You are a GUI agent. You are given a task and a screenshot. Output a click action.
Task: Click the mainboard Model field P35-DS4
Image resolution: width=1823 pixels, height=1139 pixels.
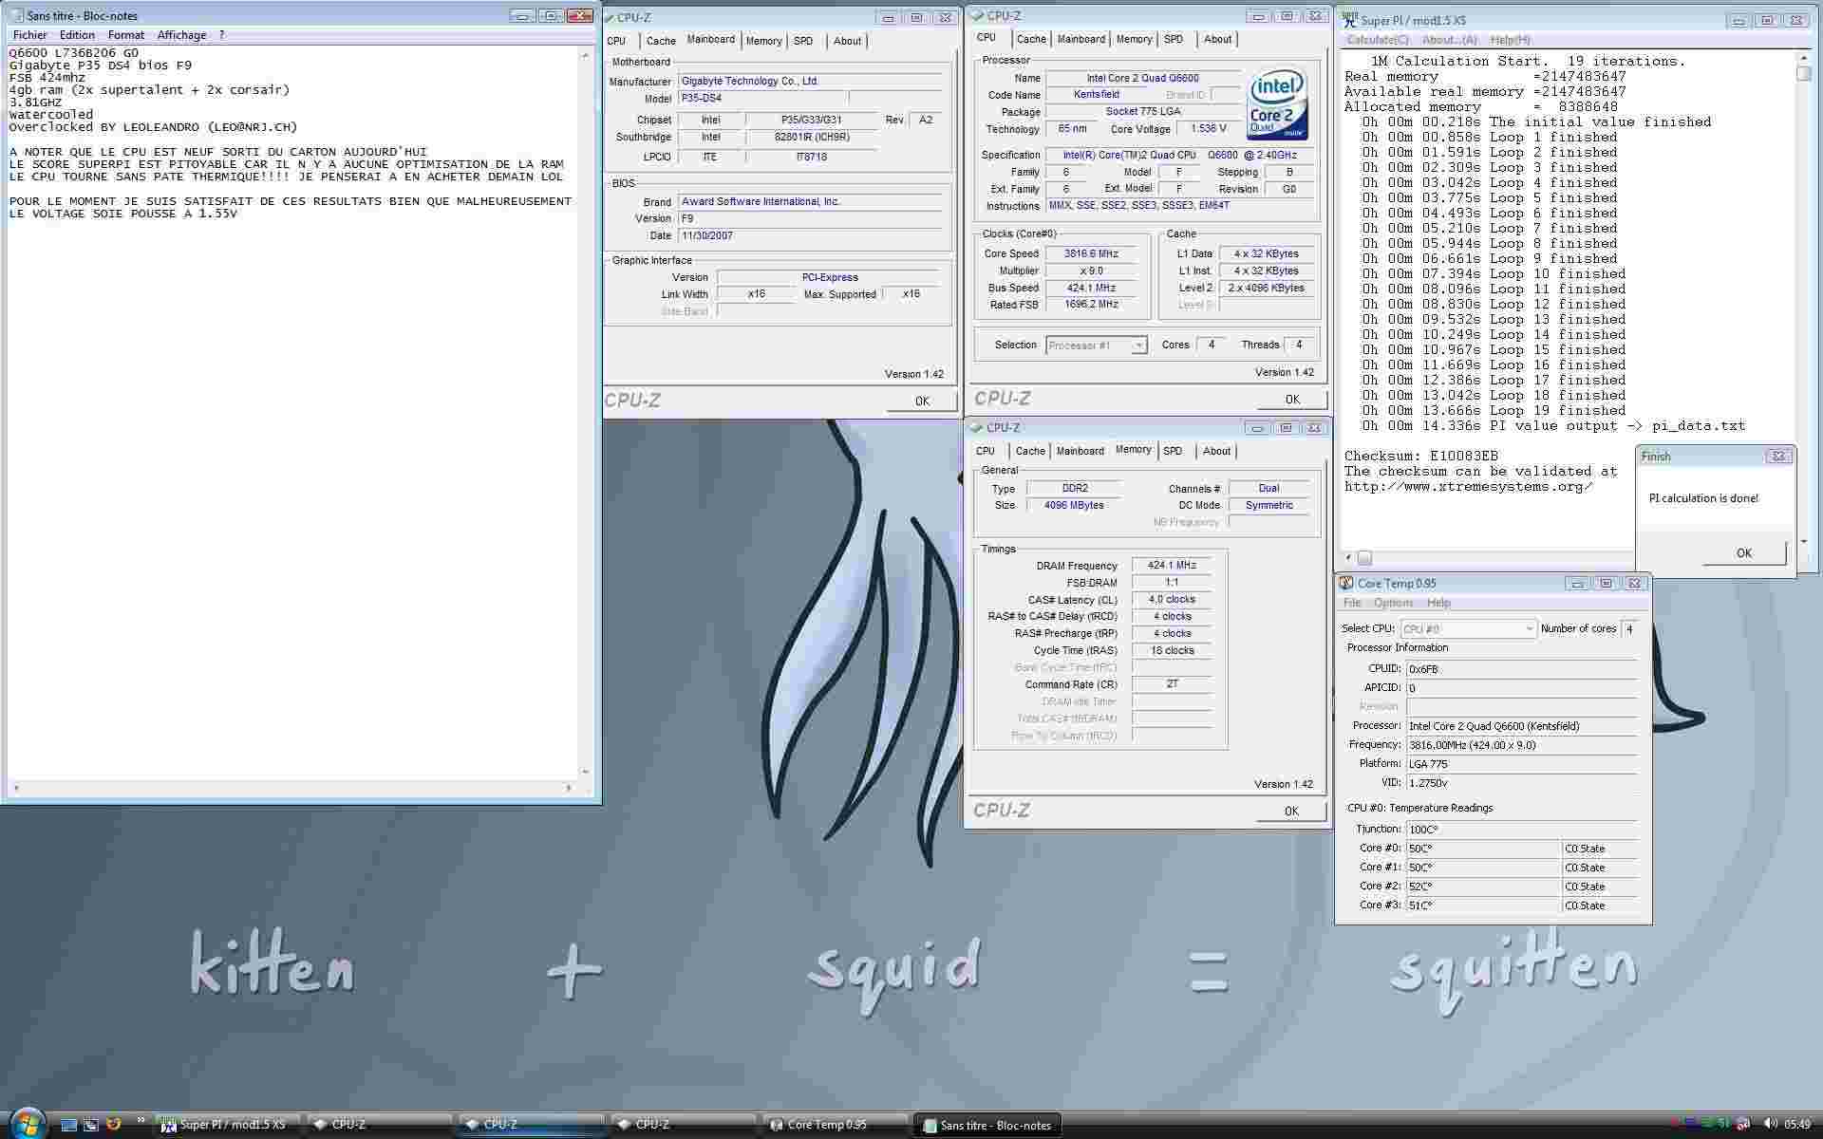coord(763,98)
